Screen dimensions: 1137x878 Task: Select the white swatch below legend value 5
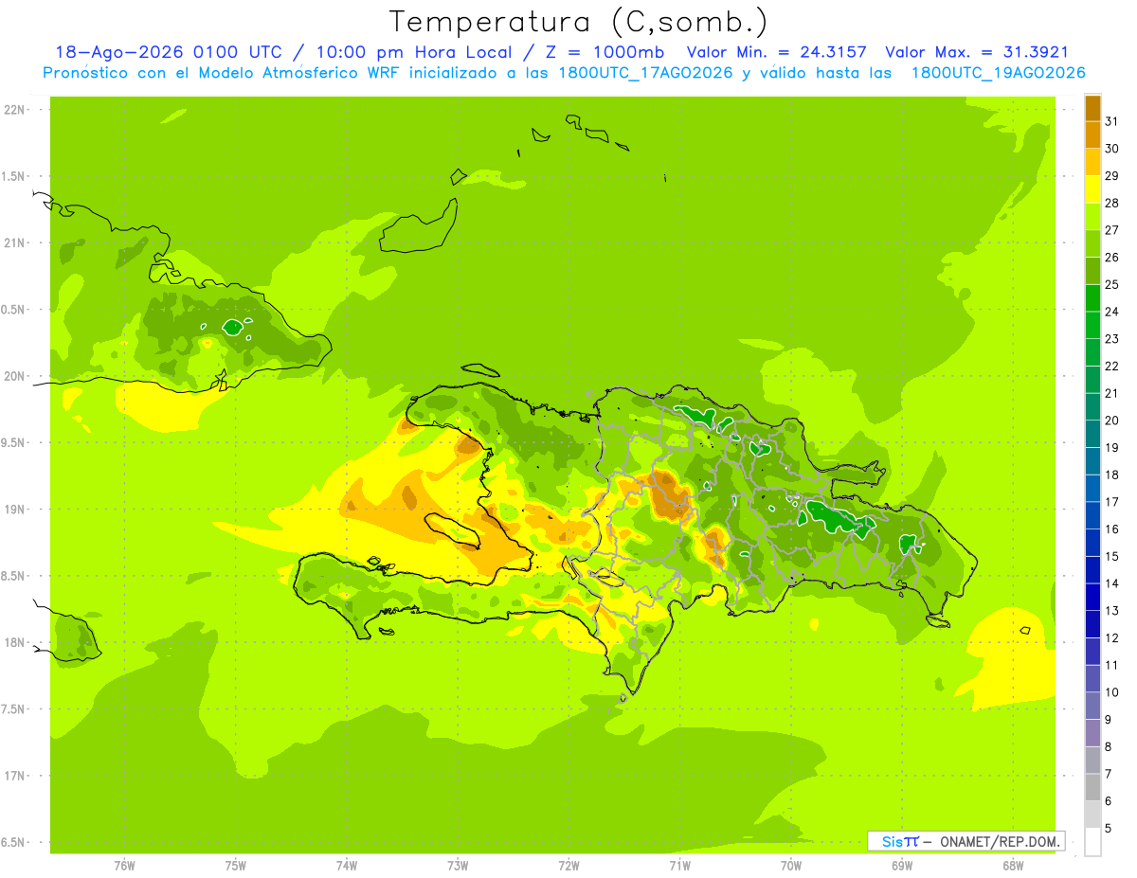click(x=1092, y=842)
